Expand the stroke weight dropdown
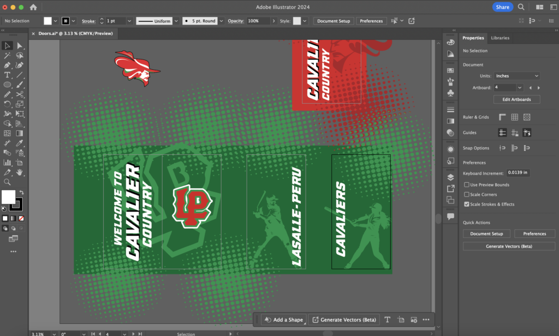Image resolution: width=559 pixels, height=336 pixels. click(129, 21)
